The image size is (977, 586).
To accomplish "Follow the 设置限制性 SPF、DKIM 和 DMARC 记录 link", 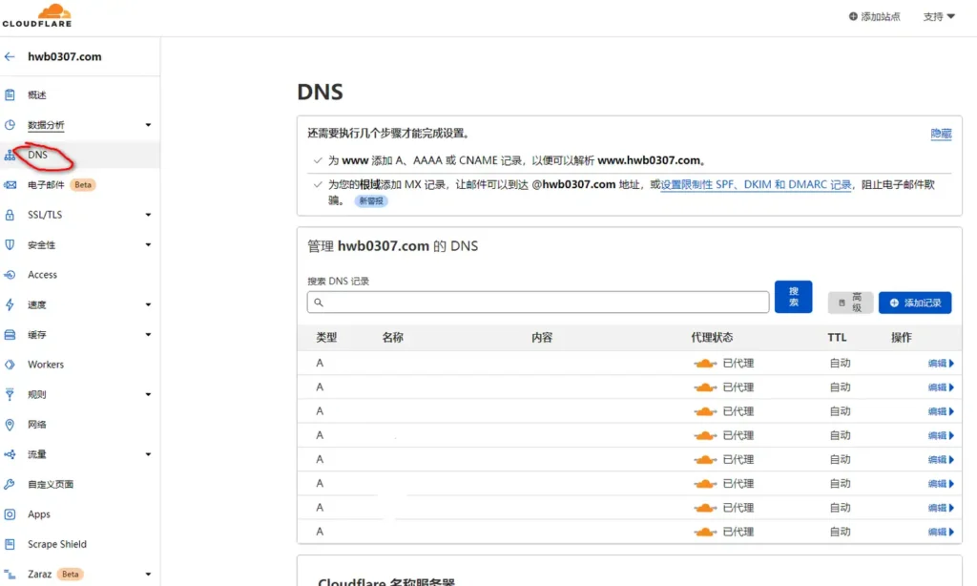I will click(756, 185).
